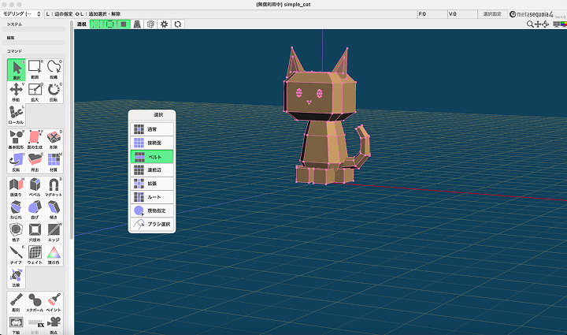Select the ウェイト (Weight) tool

point(35,255)
